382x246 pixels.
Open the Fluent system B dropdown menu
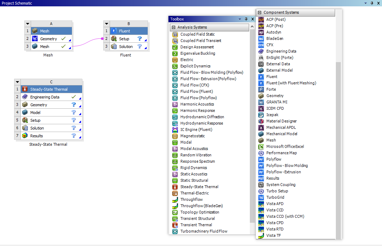coord(106,24)
